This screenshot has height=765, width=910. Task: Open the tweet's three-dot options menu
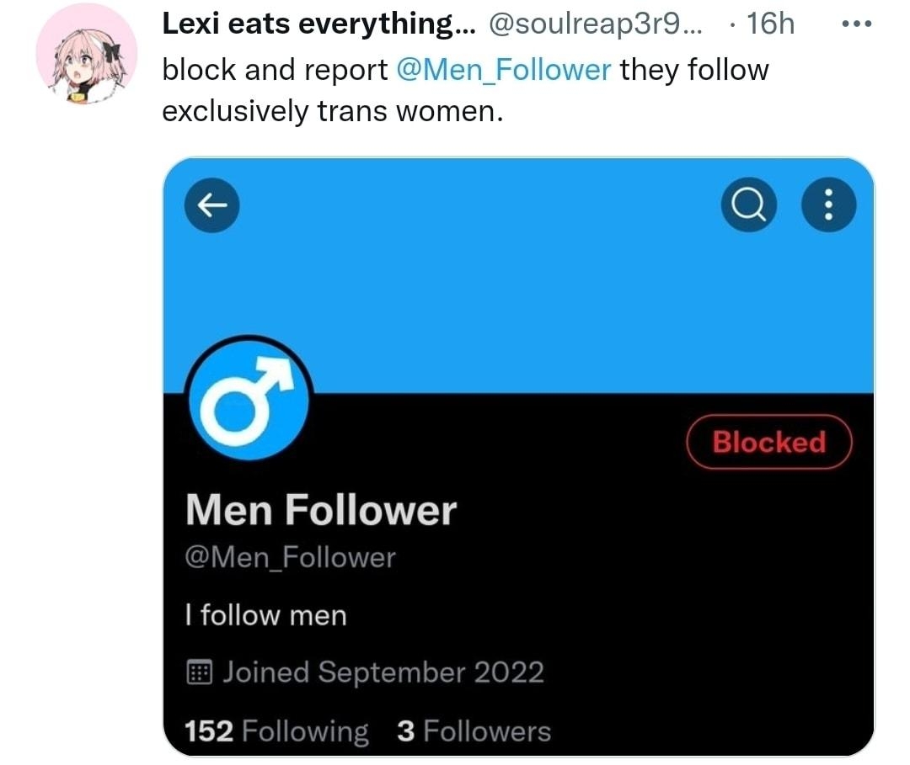[856, 24]
